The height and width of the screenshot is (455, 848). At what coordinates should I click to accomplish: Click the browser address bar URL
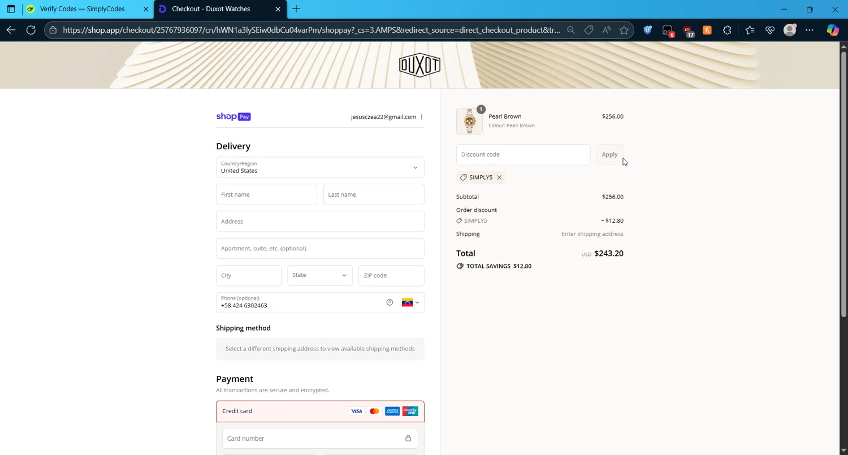(x=311, y=30)
